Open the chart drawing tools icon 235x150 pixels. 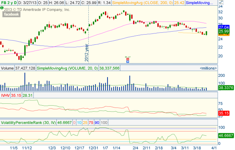point(221,2)
